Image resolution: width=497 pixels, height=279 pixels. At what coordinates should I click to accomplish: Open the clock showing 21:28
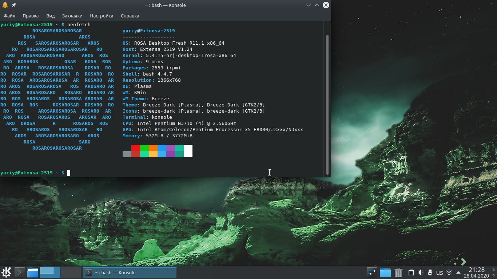(476, 272)
